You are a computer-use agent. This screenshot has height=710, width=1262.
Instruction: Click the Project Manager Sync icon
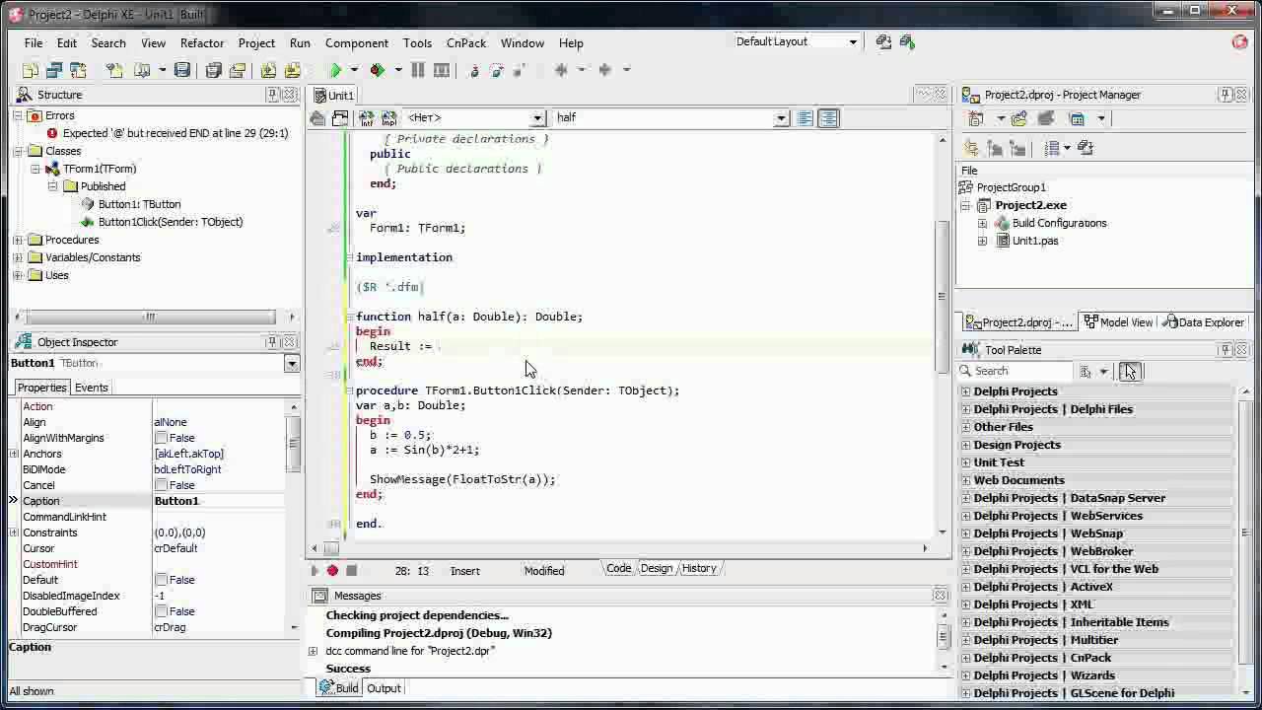[1086, 148]
